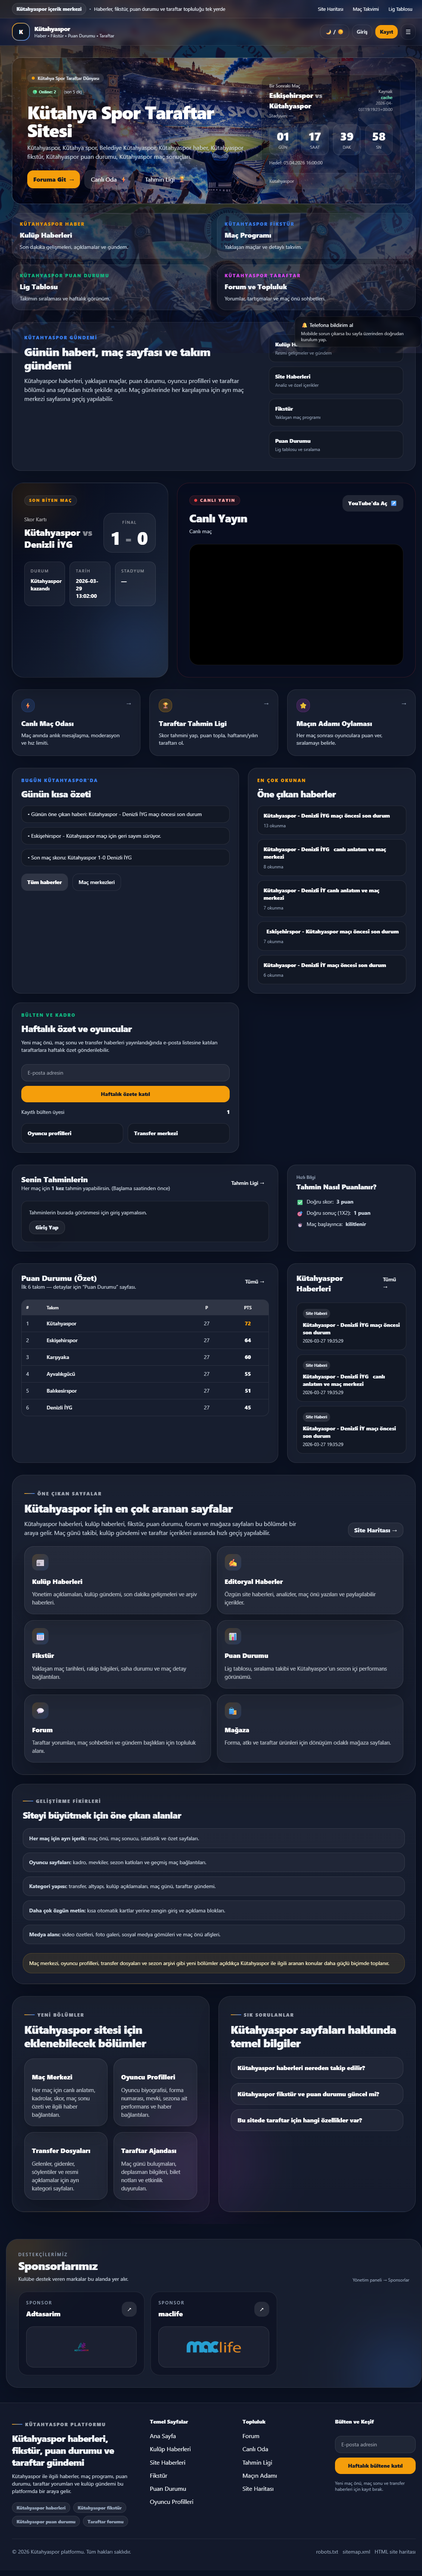This screenshot has width=422, height=2576.
Task: Open Site Haberleri side card
Action: 337,380
